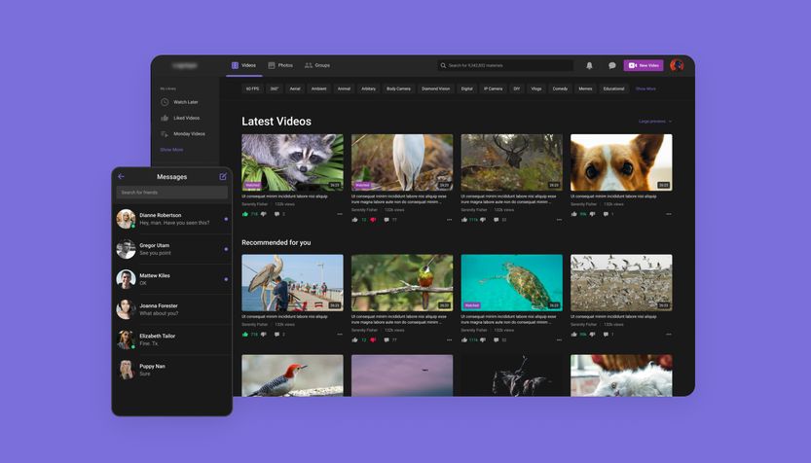Screen dimensions: 811x463
Task: Toggle the Body Camera filter chip
Action: (x=398, y=89)
